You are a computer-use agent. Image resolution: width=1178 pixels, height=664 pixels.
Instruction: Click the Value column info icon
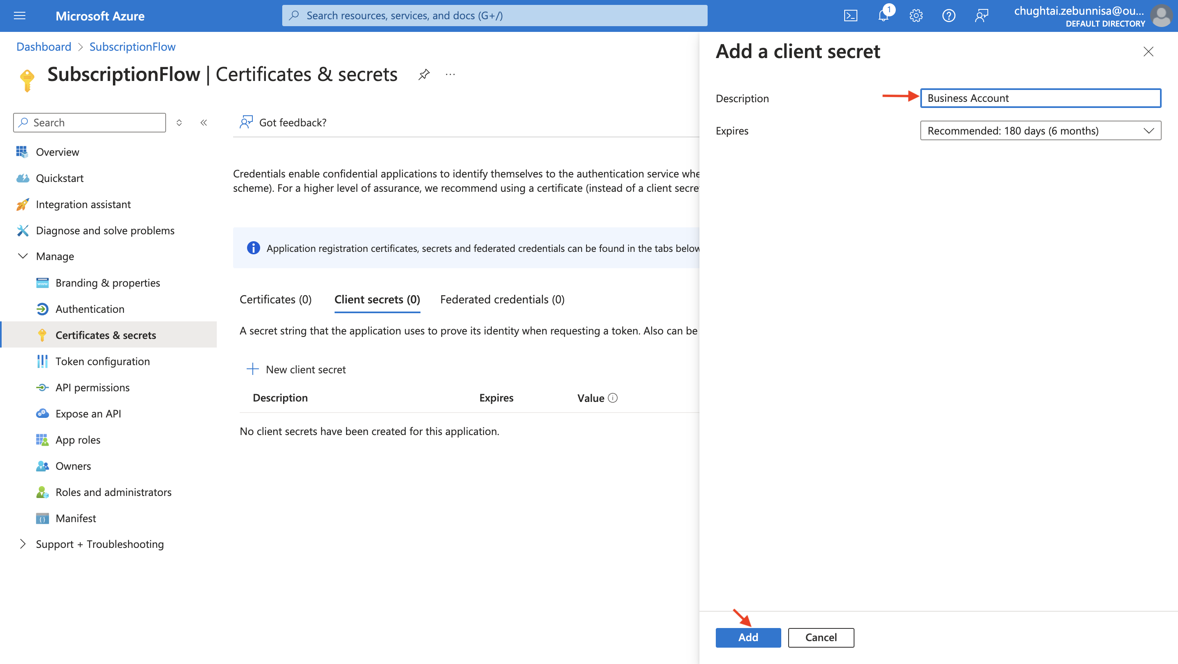(x=613, y=398)
